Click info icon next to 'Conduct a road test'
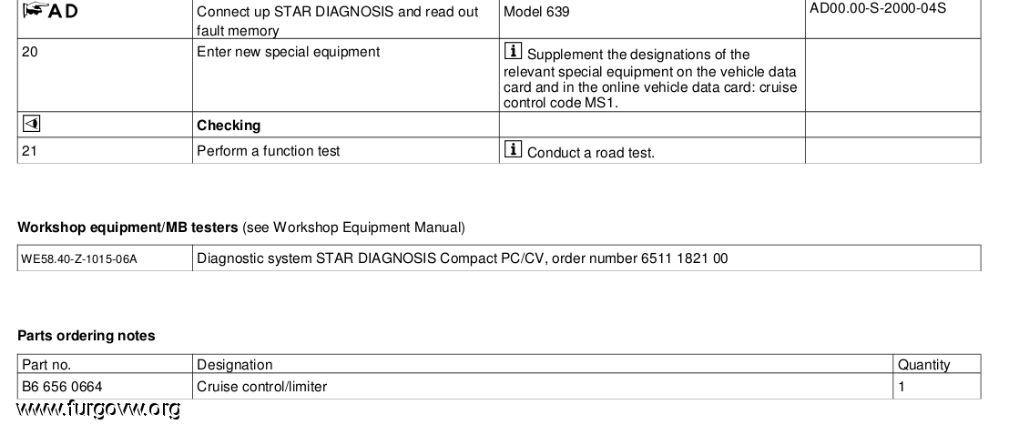1019x435 pixels. pos(513,149)
